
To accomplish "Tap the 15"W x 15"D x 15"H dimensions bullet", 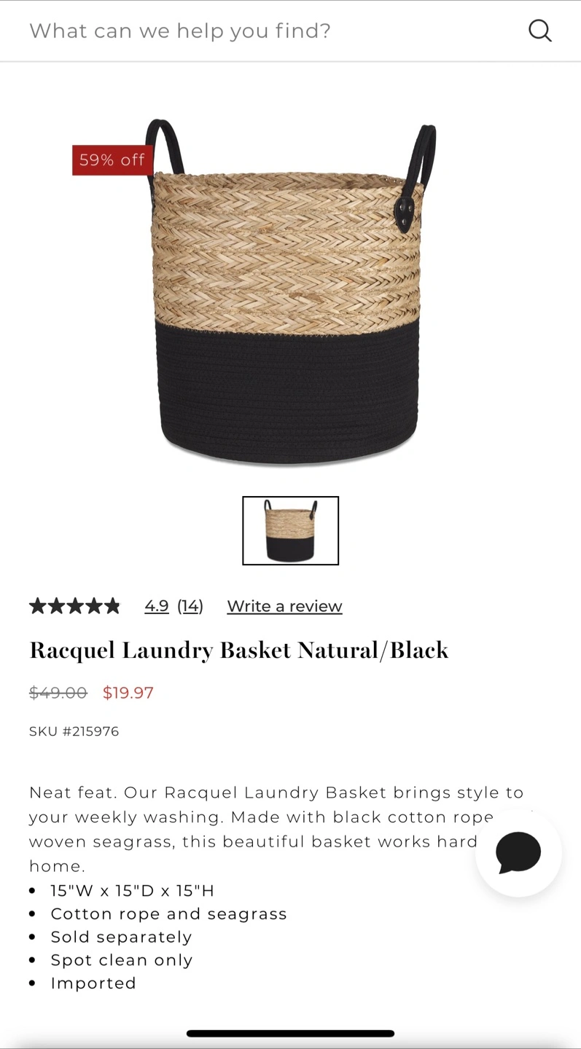I will 133,890.
